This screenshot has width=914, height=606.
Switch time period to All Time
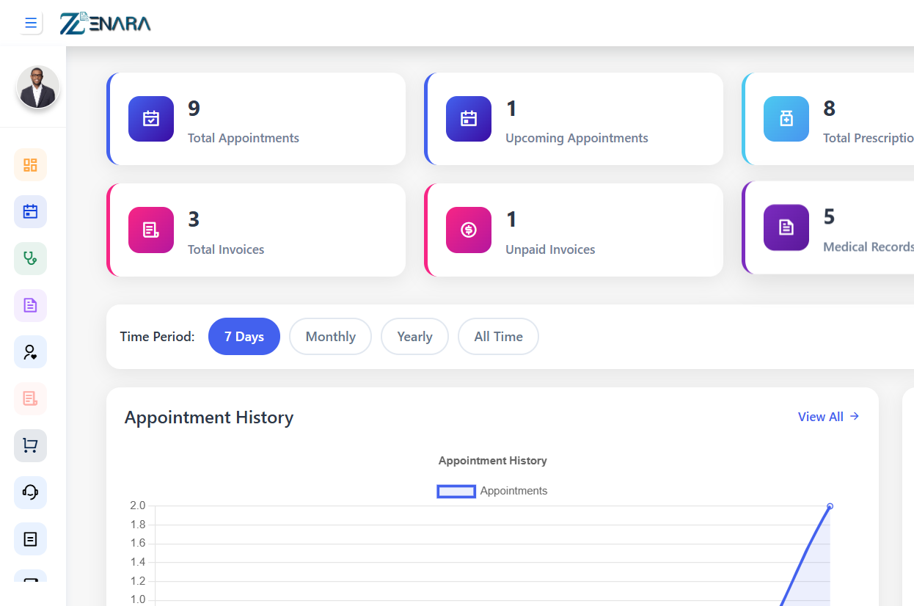(498, 336)
